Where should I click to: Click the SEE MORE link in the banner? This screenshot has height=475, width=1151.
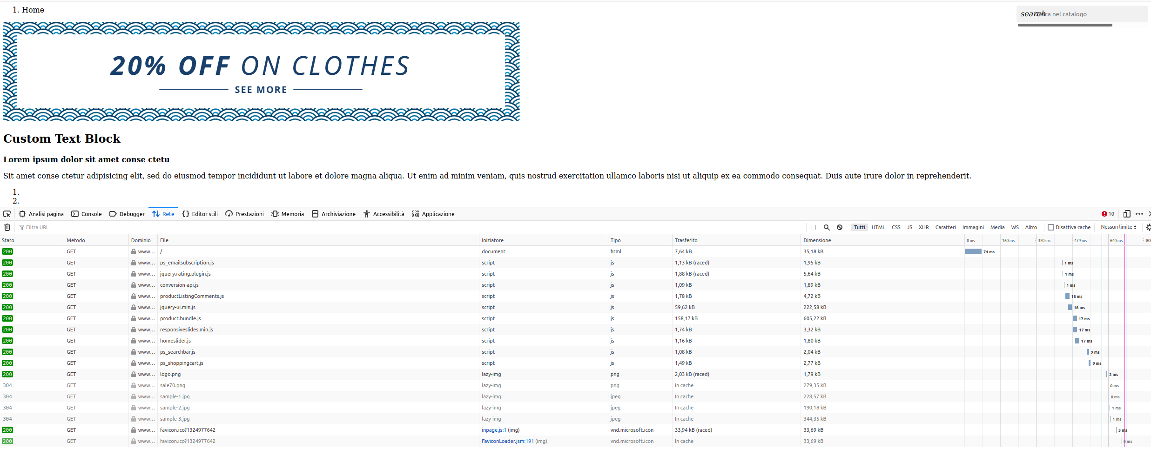pos(262,89)
